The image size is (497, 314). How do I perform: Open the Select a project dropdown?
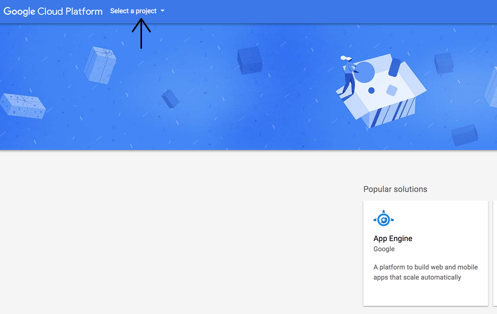[x=137, y=11]
